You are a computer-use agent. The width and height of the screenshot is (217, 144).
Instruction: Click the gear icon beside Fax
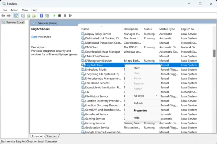click(x=83, y=92)
